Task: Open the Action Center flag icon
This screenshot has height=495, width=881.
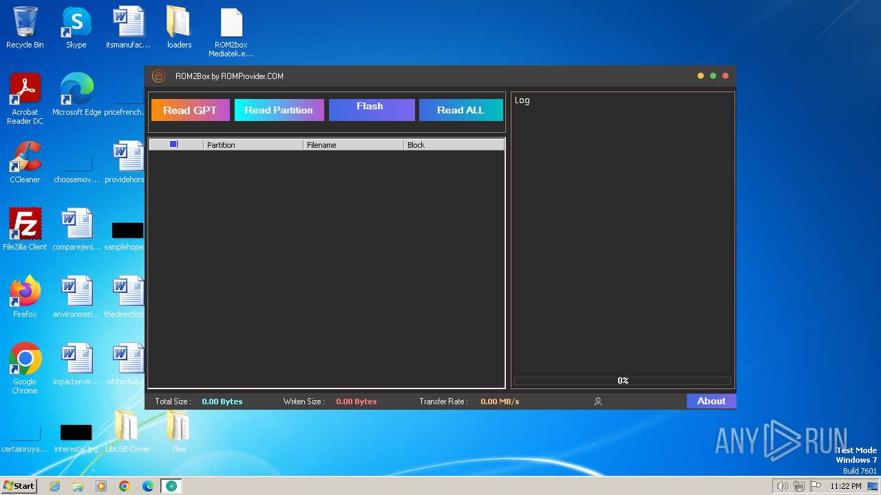Action: click(816, 486)
